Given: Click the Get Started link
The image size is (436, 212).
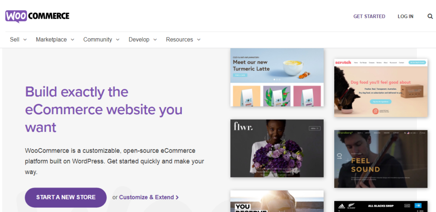Looking at the screenshot, I should tap(369, 17).
